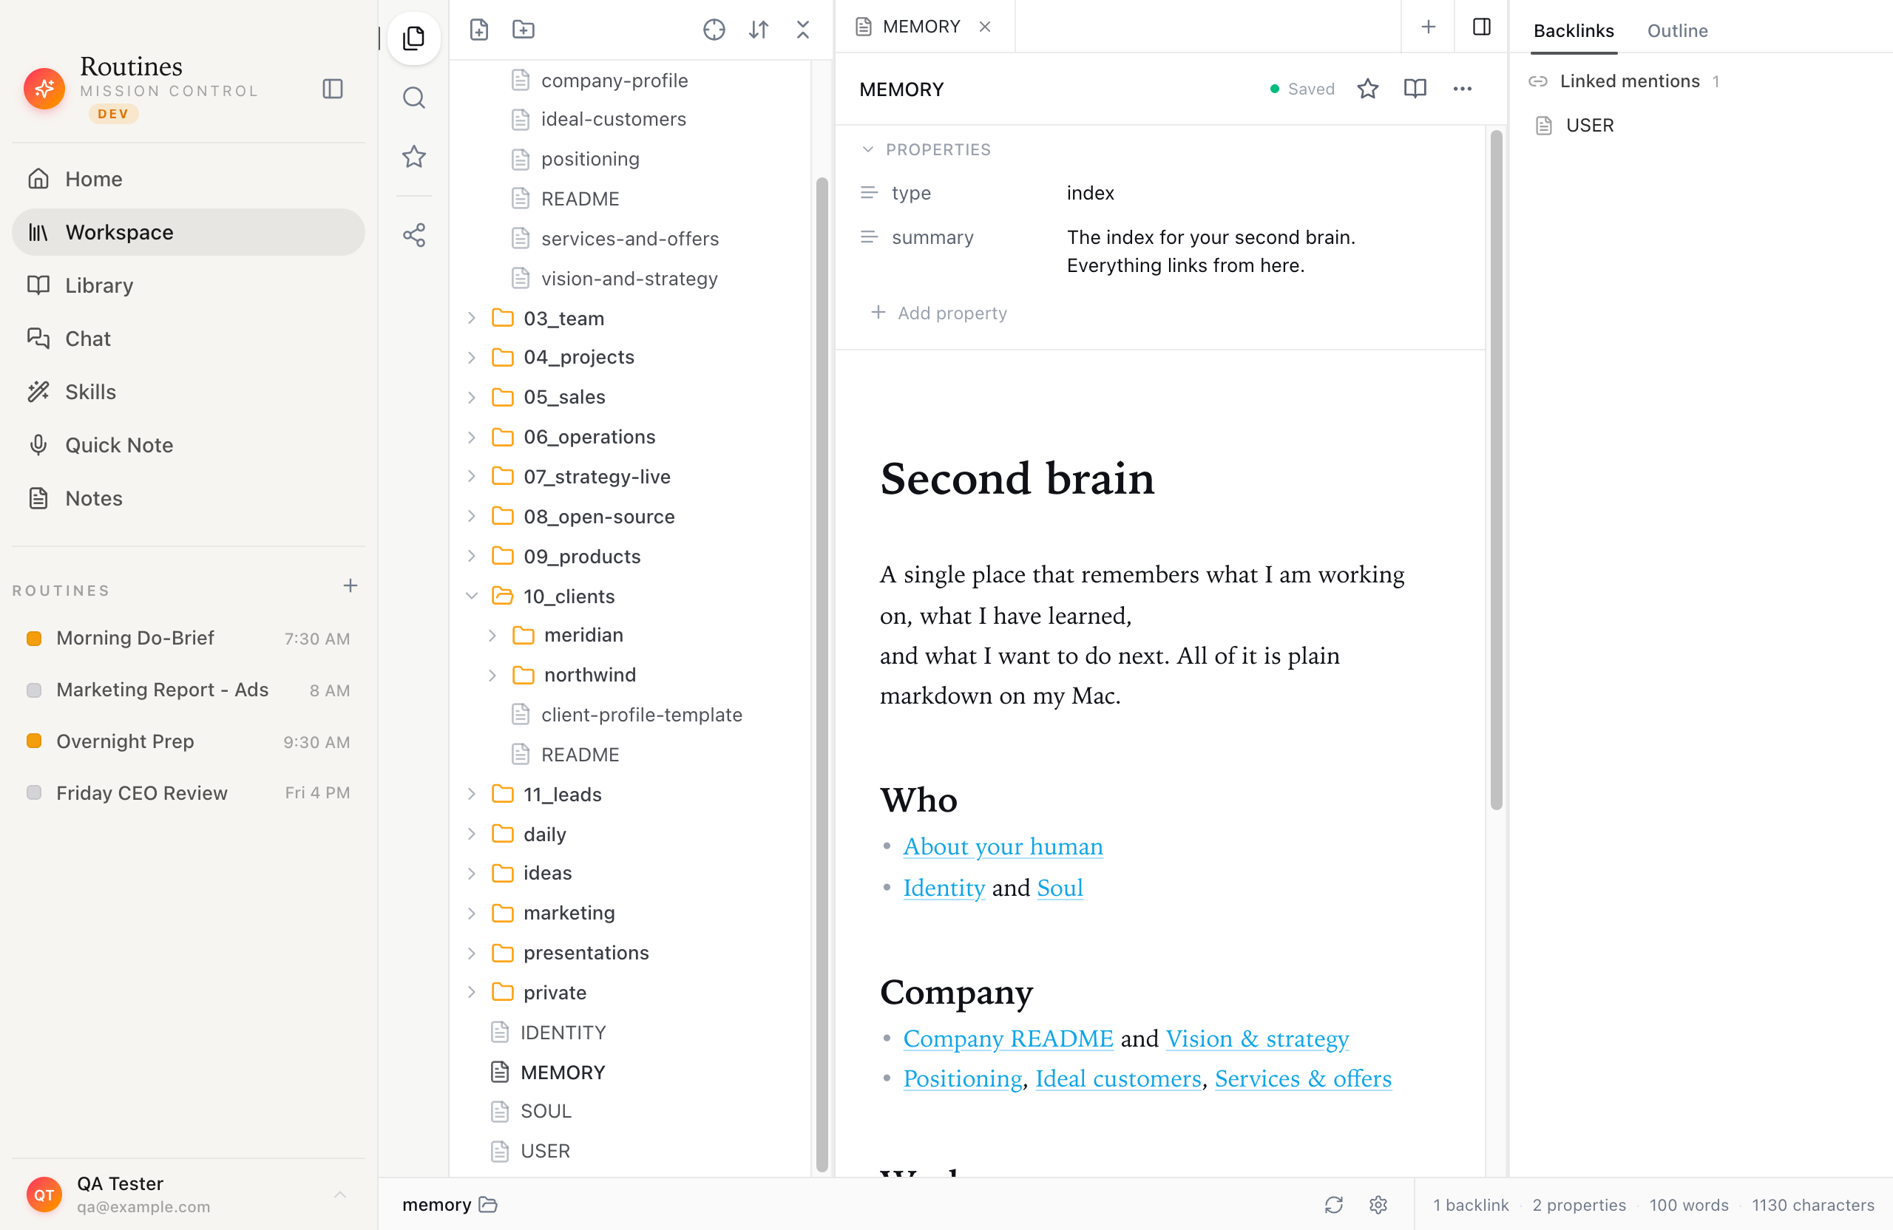Collapse the 10_clients folder
This screenshot has height=1230, width=1893.
[472, 596]
